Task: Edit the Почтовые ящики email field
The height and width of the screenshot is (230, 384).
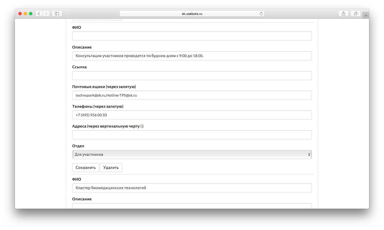Action: pyautogui.click(x=192, y=95)
